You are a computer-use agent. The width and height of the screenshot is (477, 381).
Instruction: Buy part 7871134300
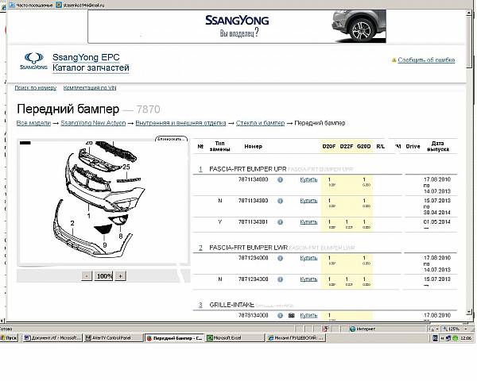pyautogui.click(x=308, y=201)
